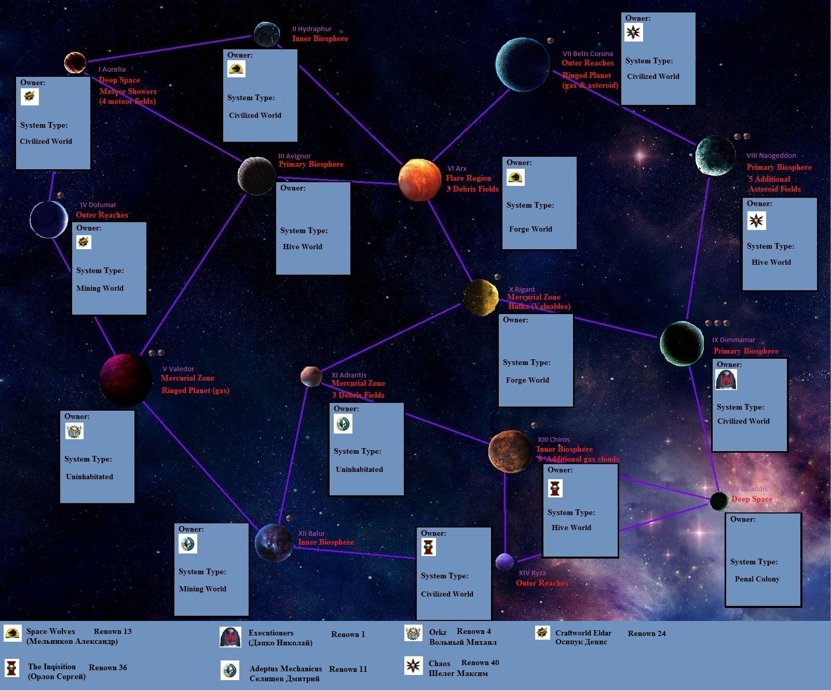Select the small Quaddis planet
The height and width of the screenshot is (690, 831).
(719, 502)
